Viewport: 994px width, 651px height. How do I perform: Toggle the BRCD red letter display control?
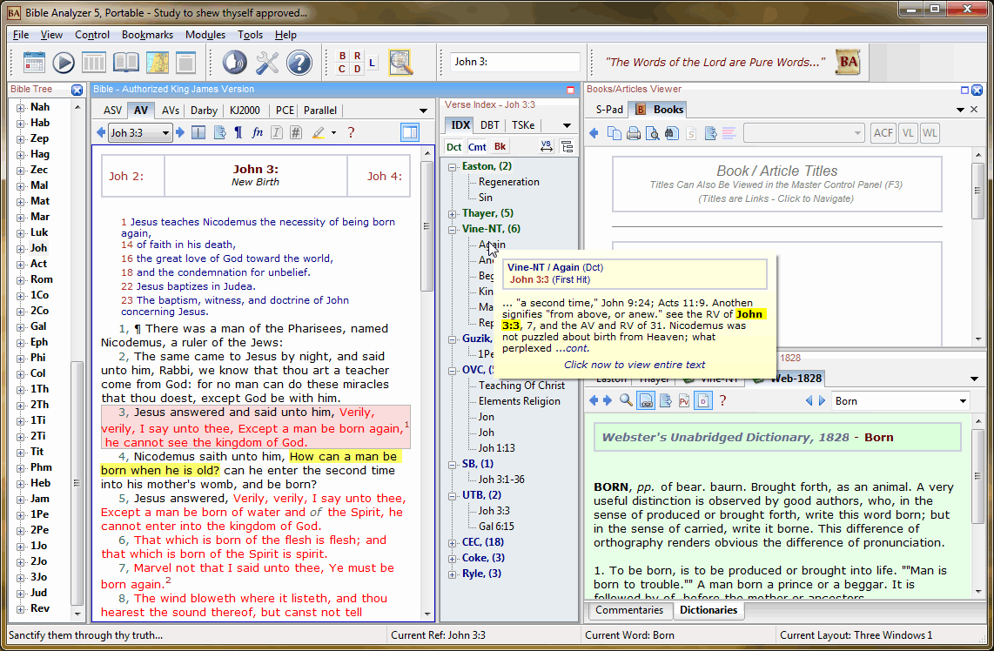coord(349,62)
